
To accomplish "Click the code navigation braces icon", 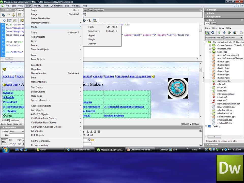I will point(89,20).
